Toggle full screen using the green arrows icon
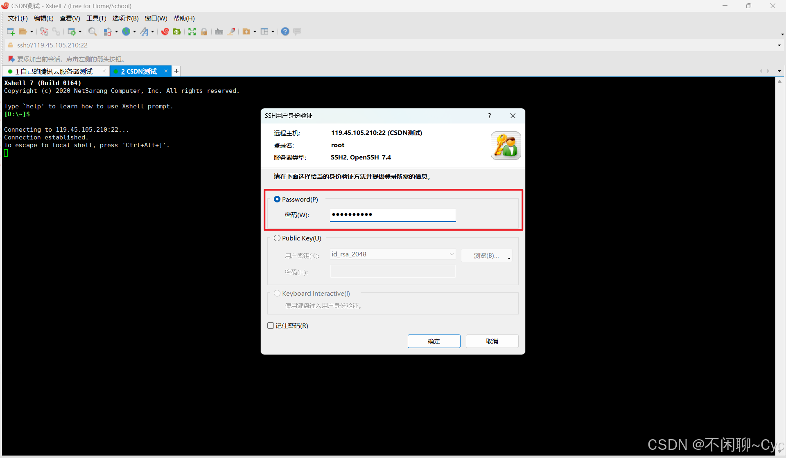Viewport: 786px width, 458px height. point(192,31)
